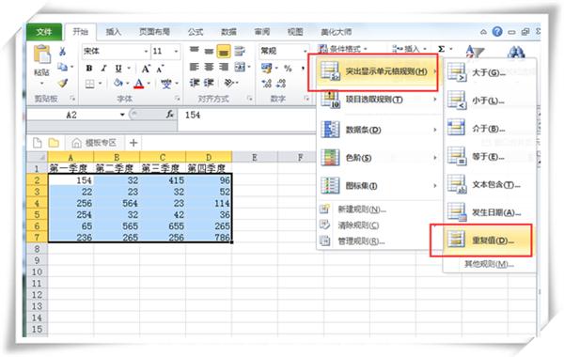Click the Name Box showing A2
The height and width of the screenshot is (357, 564).
point(72,115)
